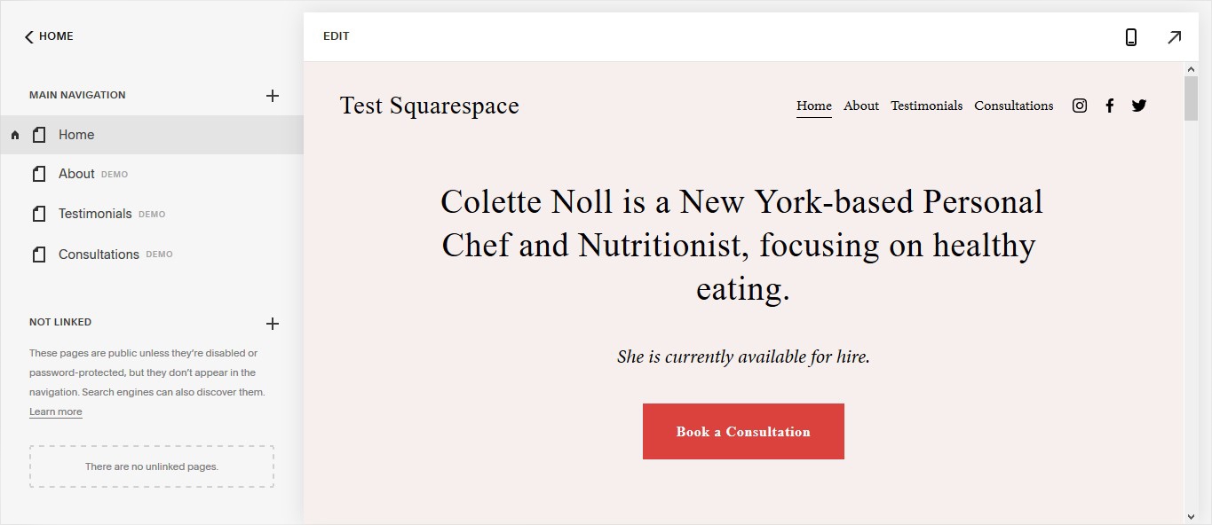Image resolution: width=1212 pixels, height=525 pixels.
Task: Select the Testimonials page in sidebar
Action: [x=152, y=214]
